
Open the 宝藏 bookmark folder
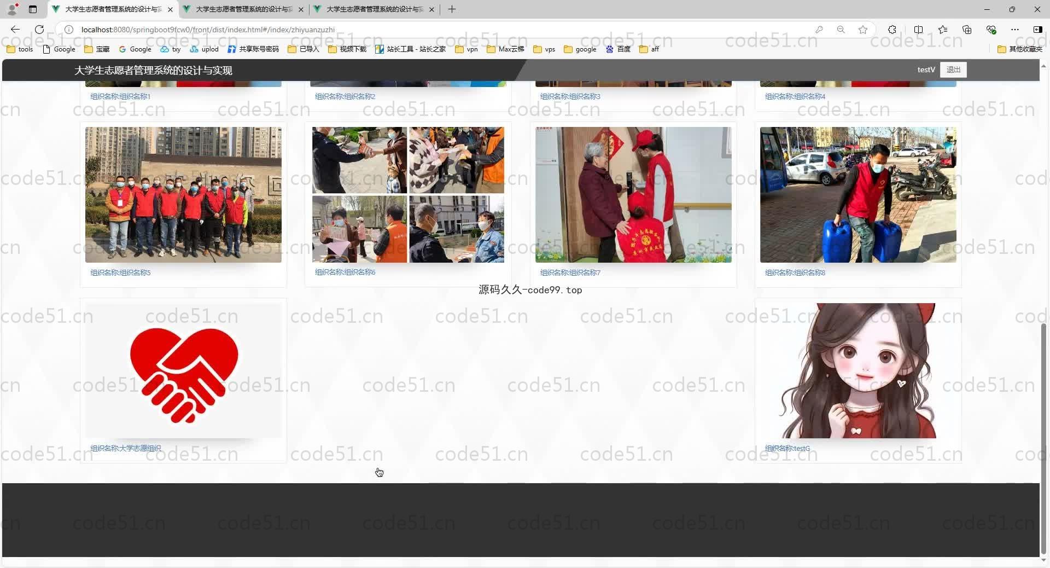(97, 49)
